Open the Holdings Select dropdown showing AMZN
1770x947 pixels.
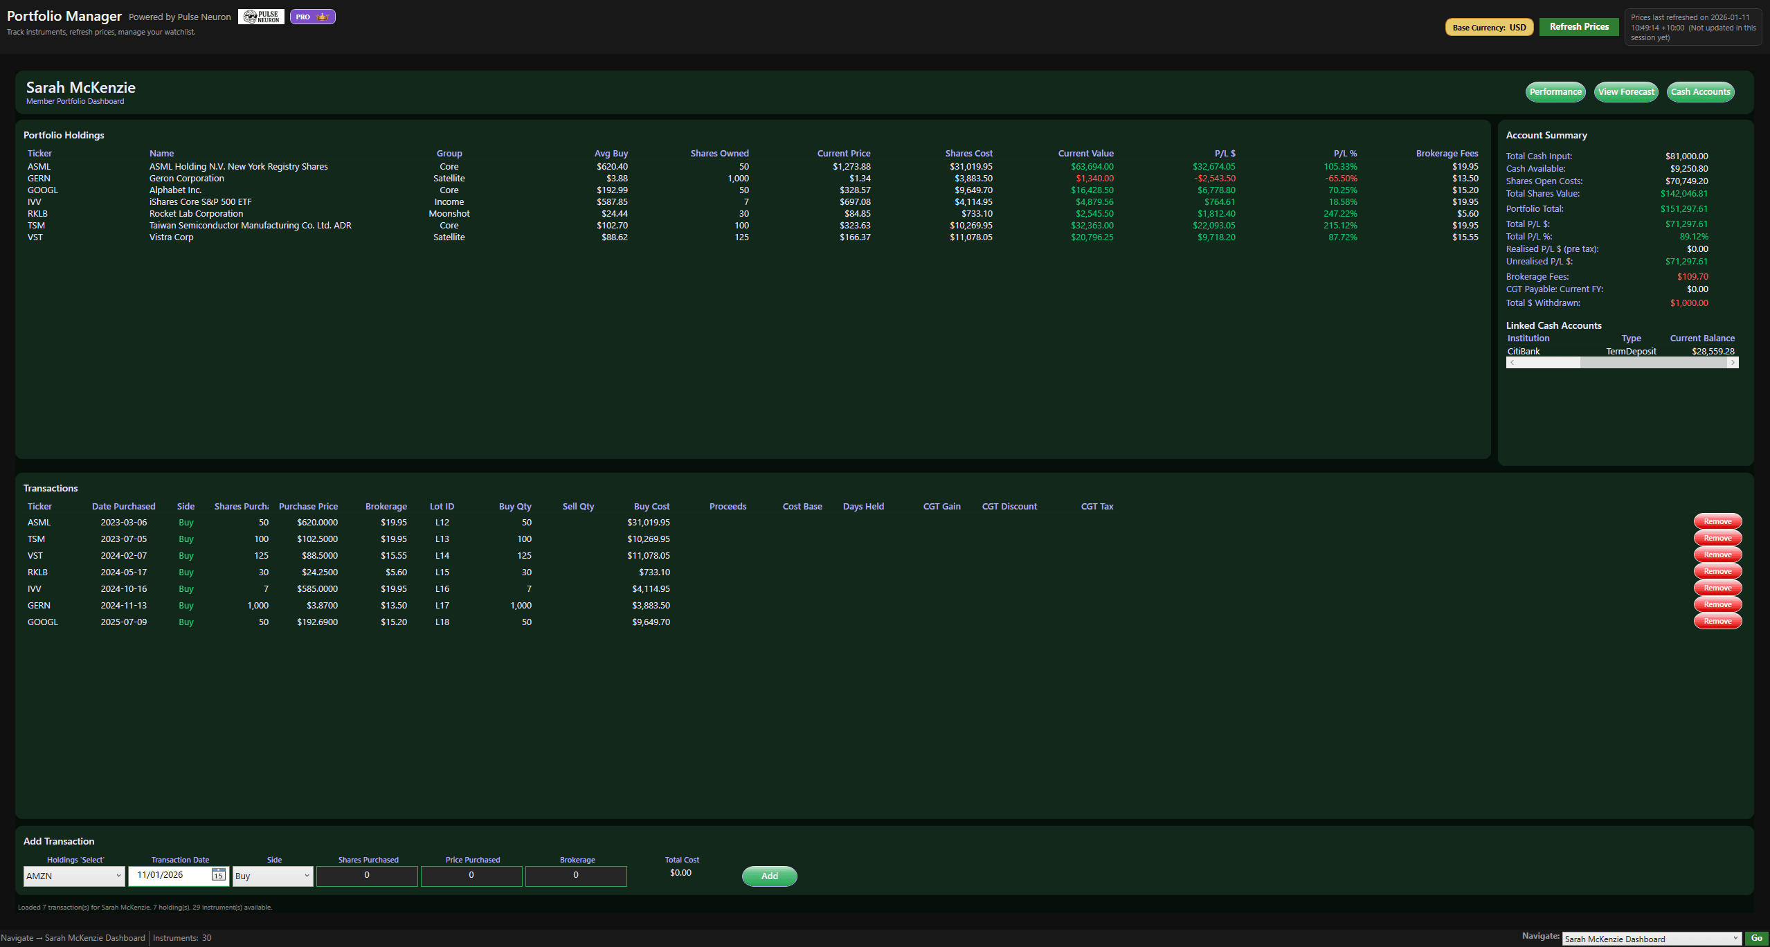tap(73, 875)
